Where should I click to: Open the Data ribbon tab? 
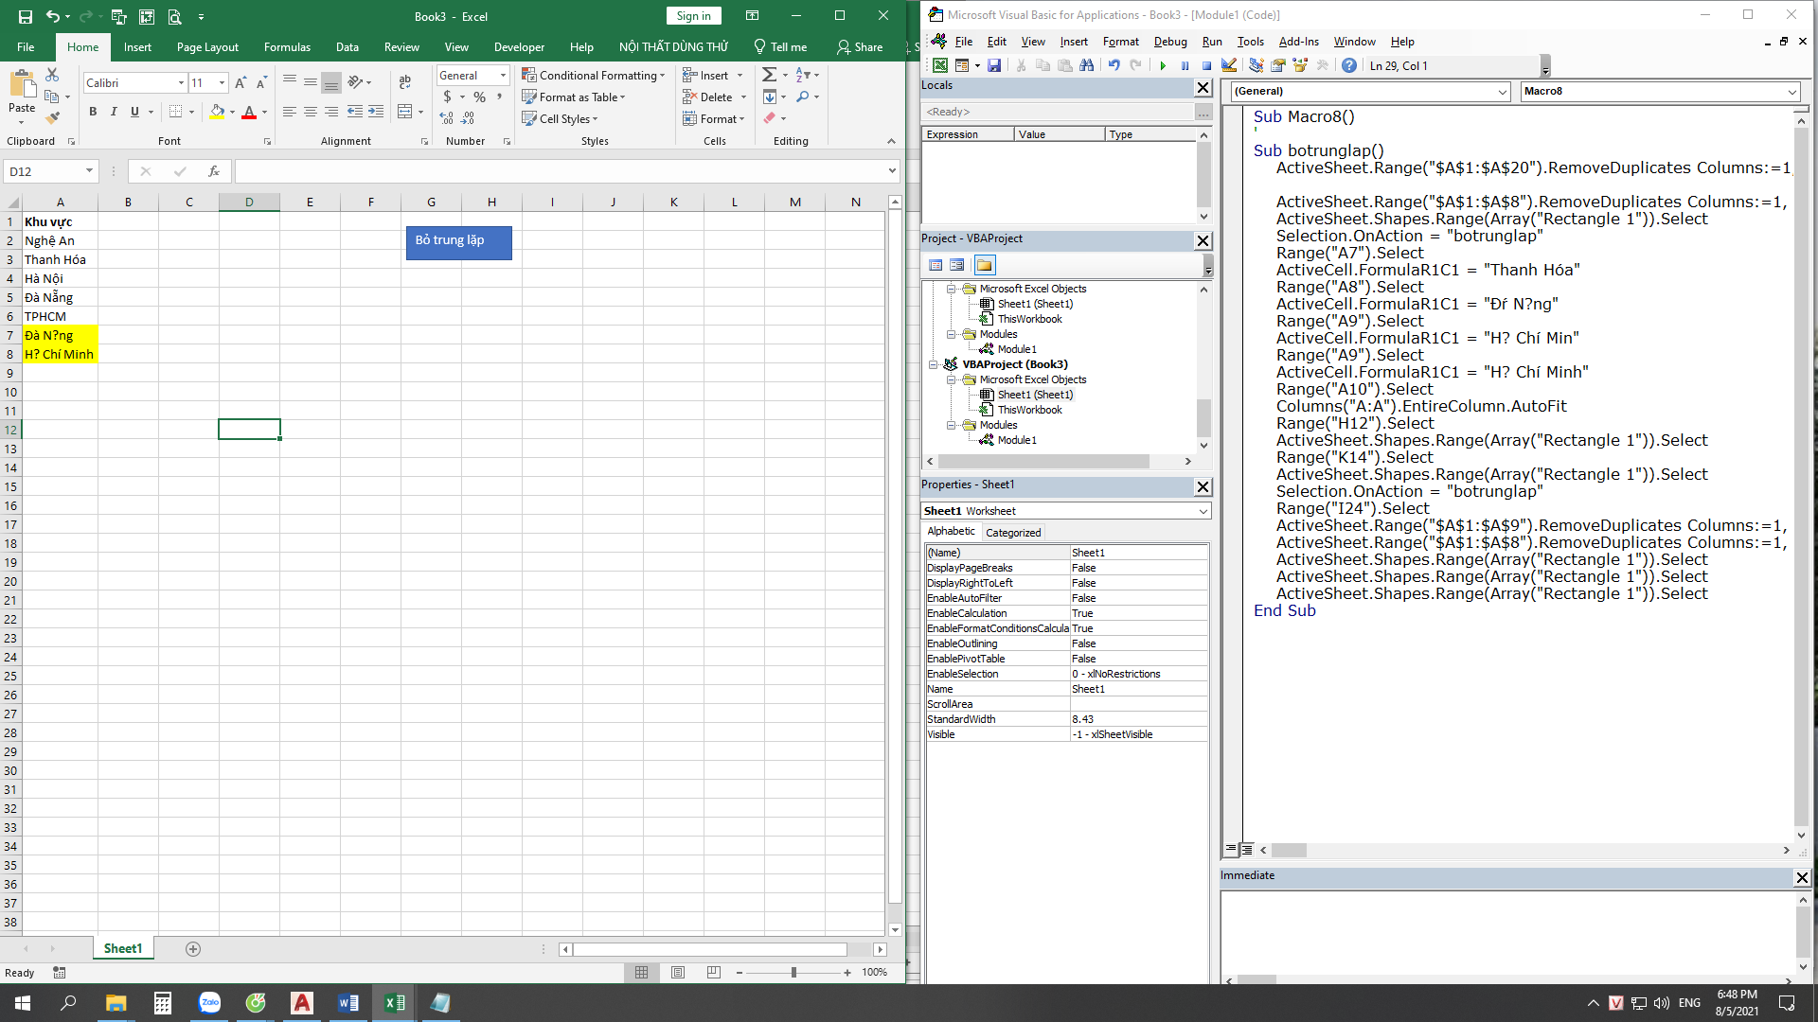click(x=347, y=47)
